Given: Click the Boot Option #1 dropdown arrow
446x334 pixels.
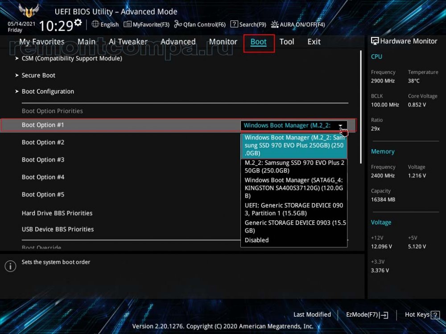Looking at the screenshot, I should click(x=341, y=126).
